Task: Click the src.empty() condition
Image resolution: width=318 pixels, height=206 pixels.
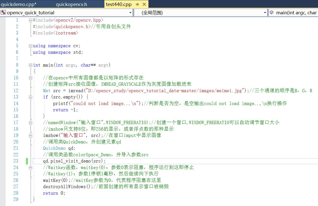Action: pyautogui.click(x=67, y=97)
